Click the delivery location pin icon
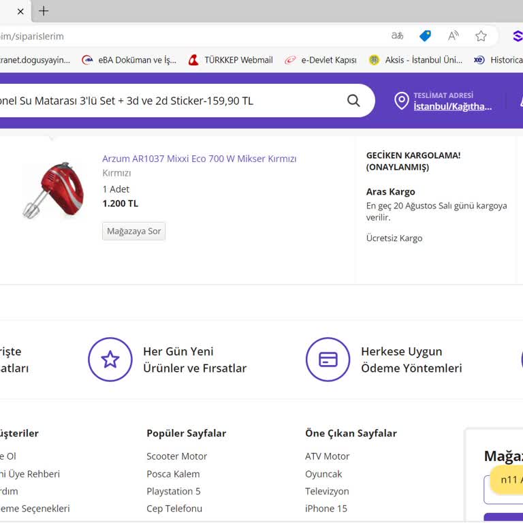 point(402,101)
